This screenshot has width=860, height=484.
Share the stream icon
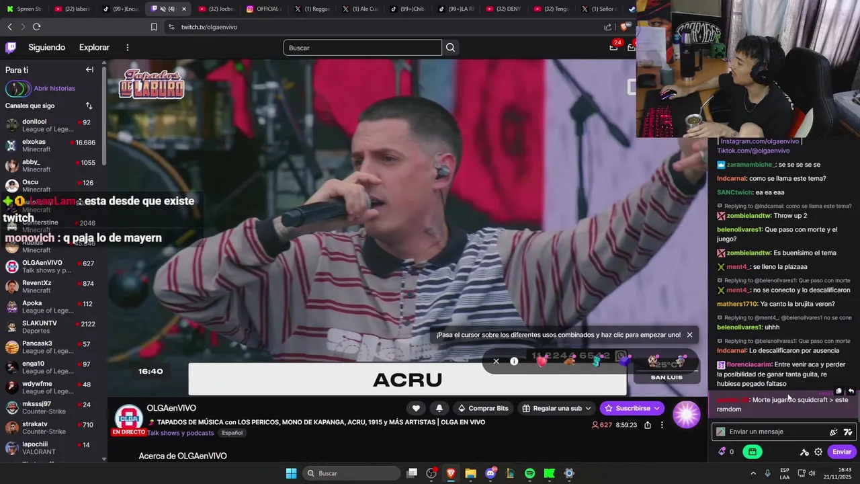647,425
